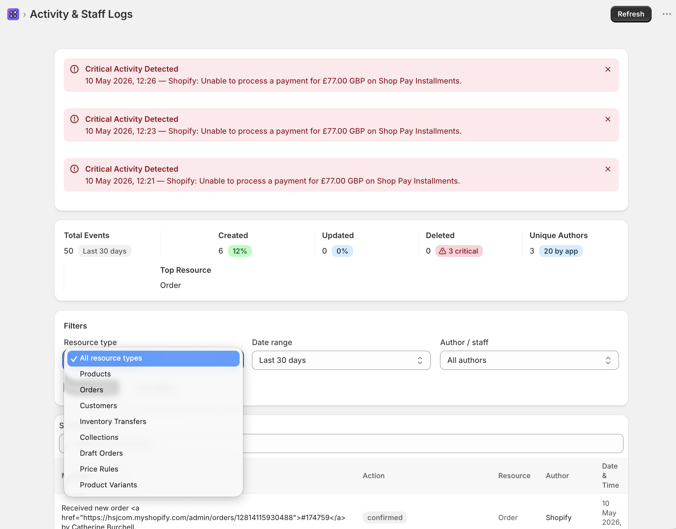Open the Author / staff dropdown

(529, 360)
